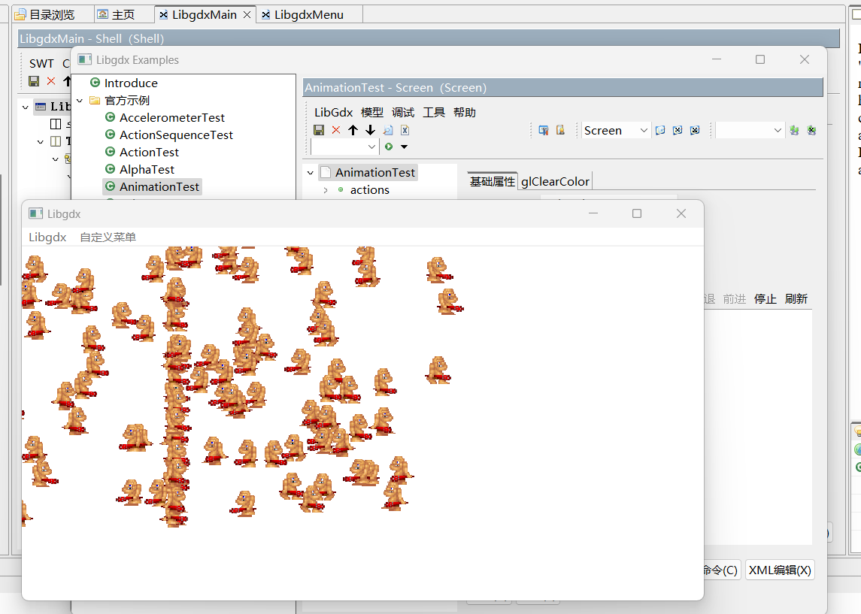The image size is (861, 614).
Task: Expand the actions node
Action: 326,190
